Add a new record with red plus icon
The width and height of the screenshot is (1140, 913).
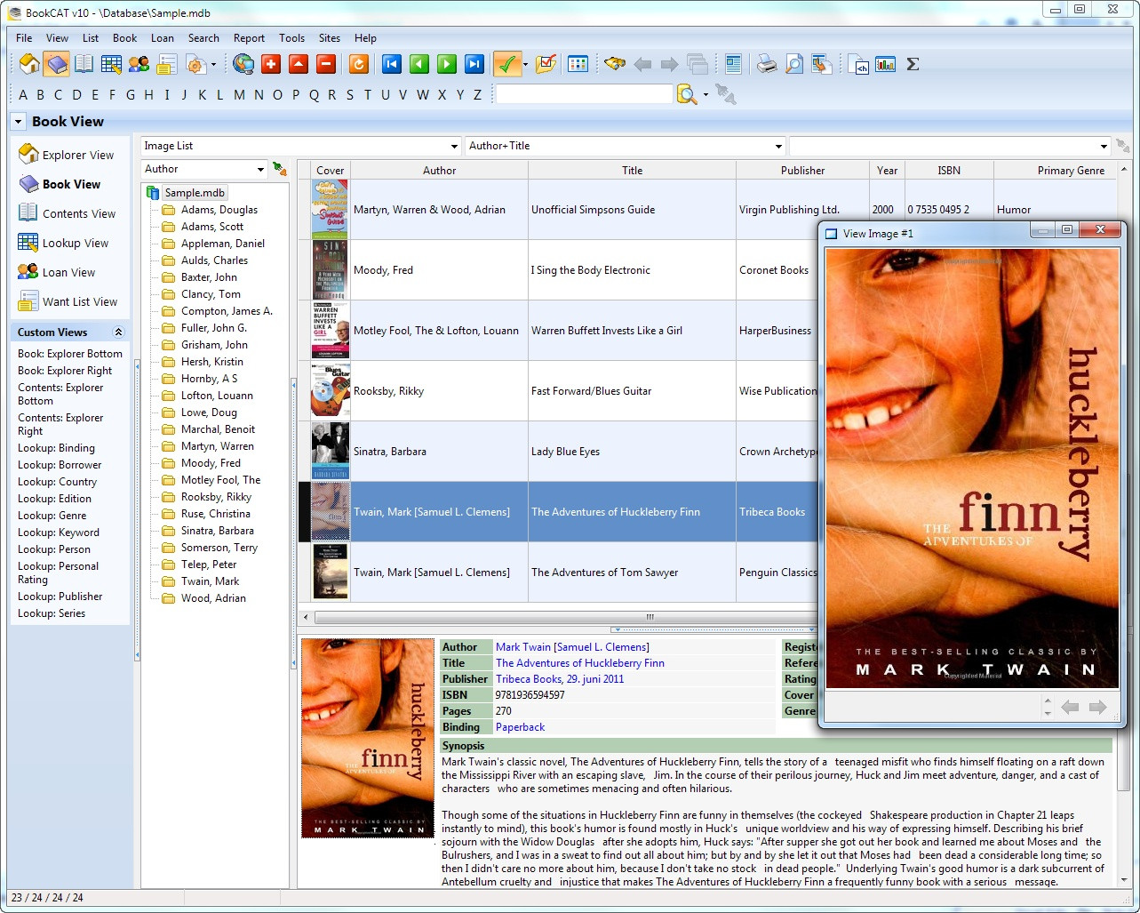(271, 64)
